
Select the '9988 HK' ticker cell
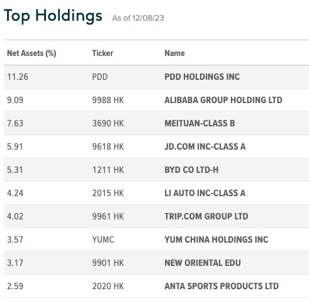click(x=108, y=100)
